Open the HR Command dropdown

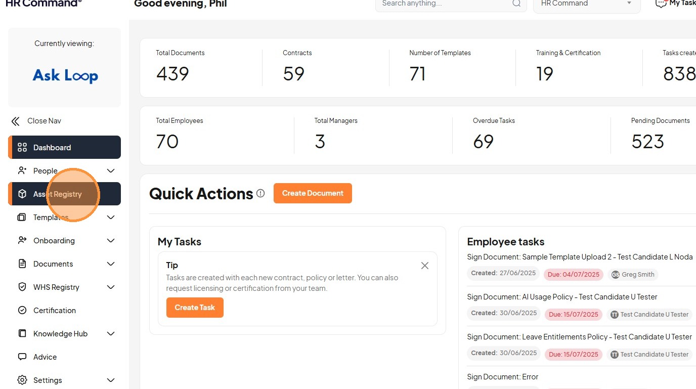click(587, 4)
